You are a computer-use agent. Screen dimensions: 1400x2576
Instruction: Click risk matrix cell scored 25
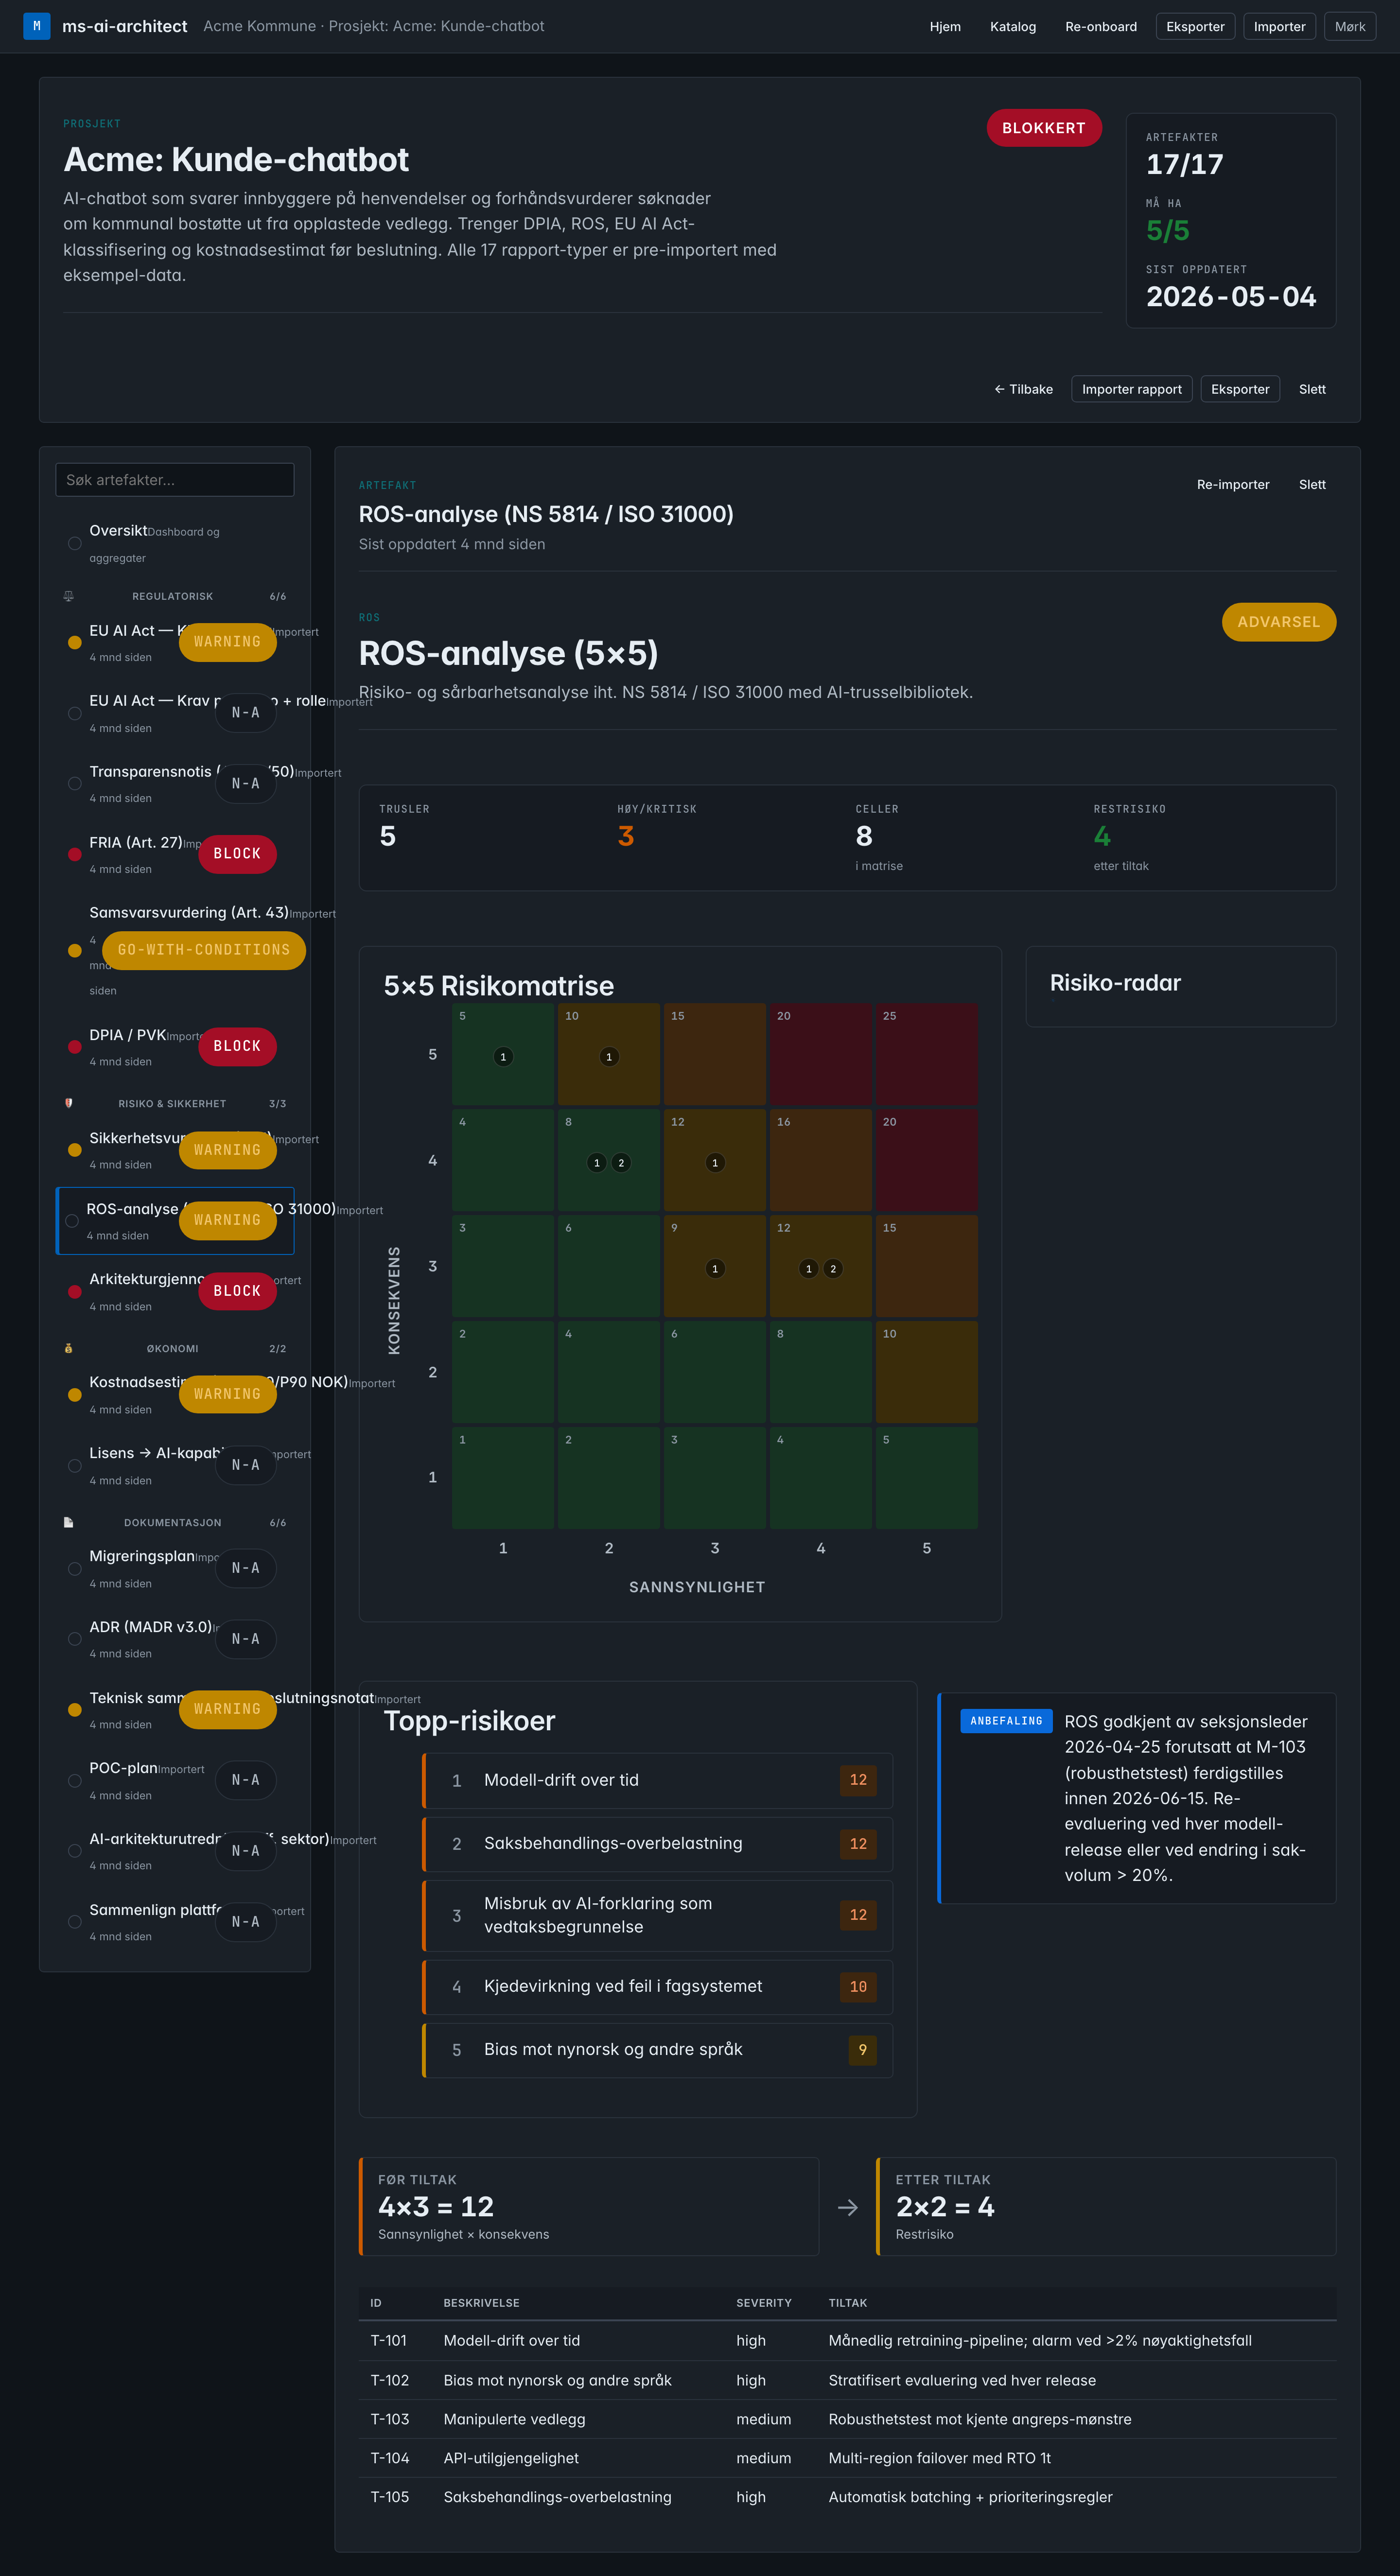[x=927, y=1054]
